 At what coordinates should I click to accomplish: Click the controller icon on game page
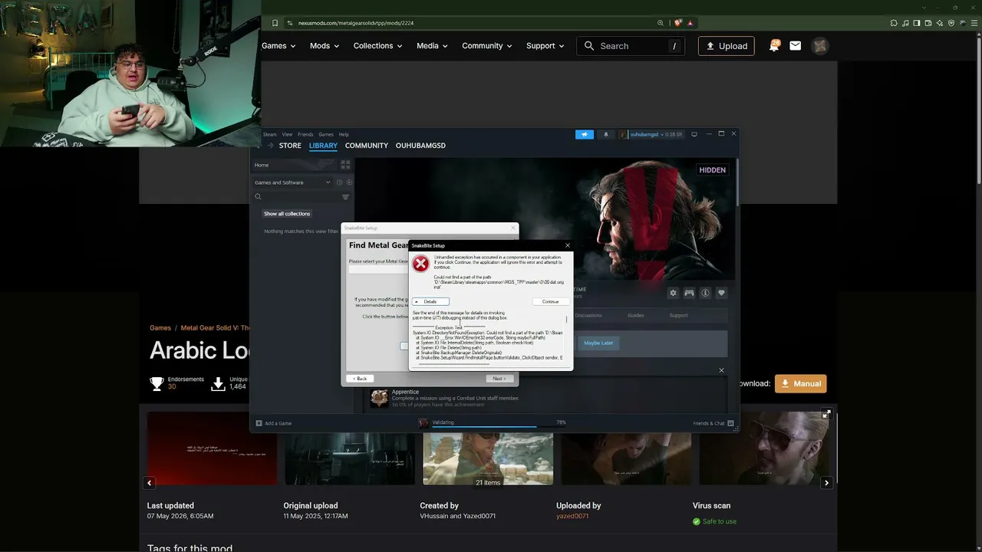pyautogui.click(x=689, y=293)
